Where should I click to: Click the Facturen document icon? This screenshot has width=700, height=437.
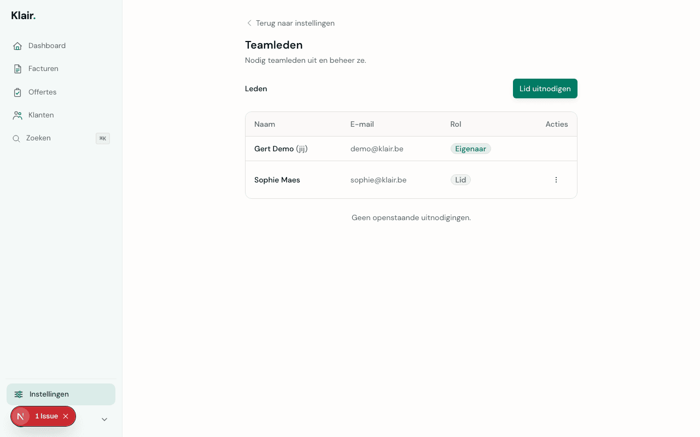pos(17,69)
